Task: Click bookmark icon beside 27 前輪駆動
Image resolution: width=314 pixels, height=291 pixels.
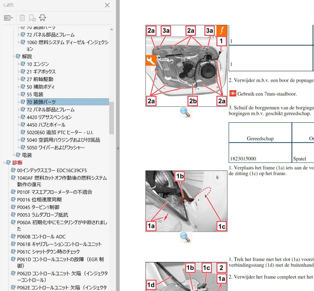Action: point(23,79)
